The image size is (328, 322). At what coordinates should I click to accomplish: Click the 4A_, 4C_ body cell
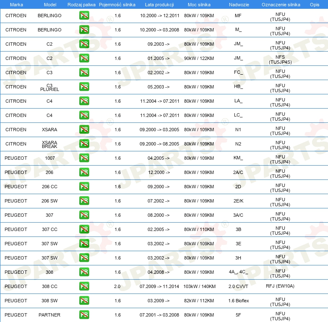[238, 272]
